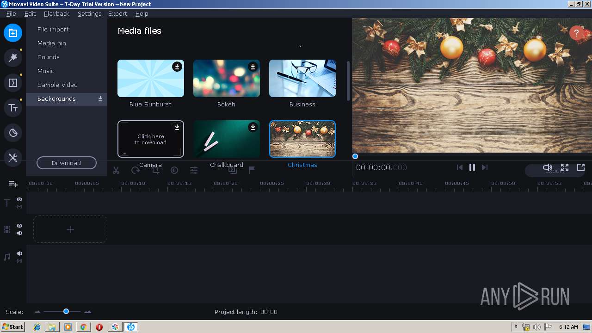Click the Export button
The height and width of the screenshot is (333, 592).
coord(555,171)
